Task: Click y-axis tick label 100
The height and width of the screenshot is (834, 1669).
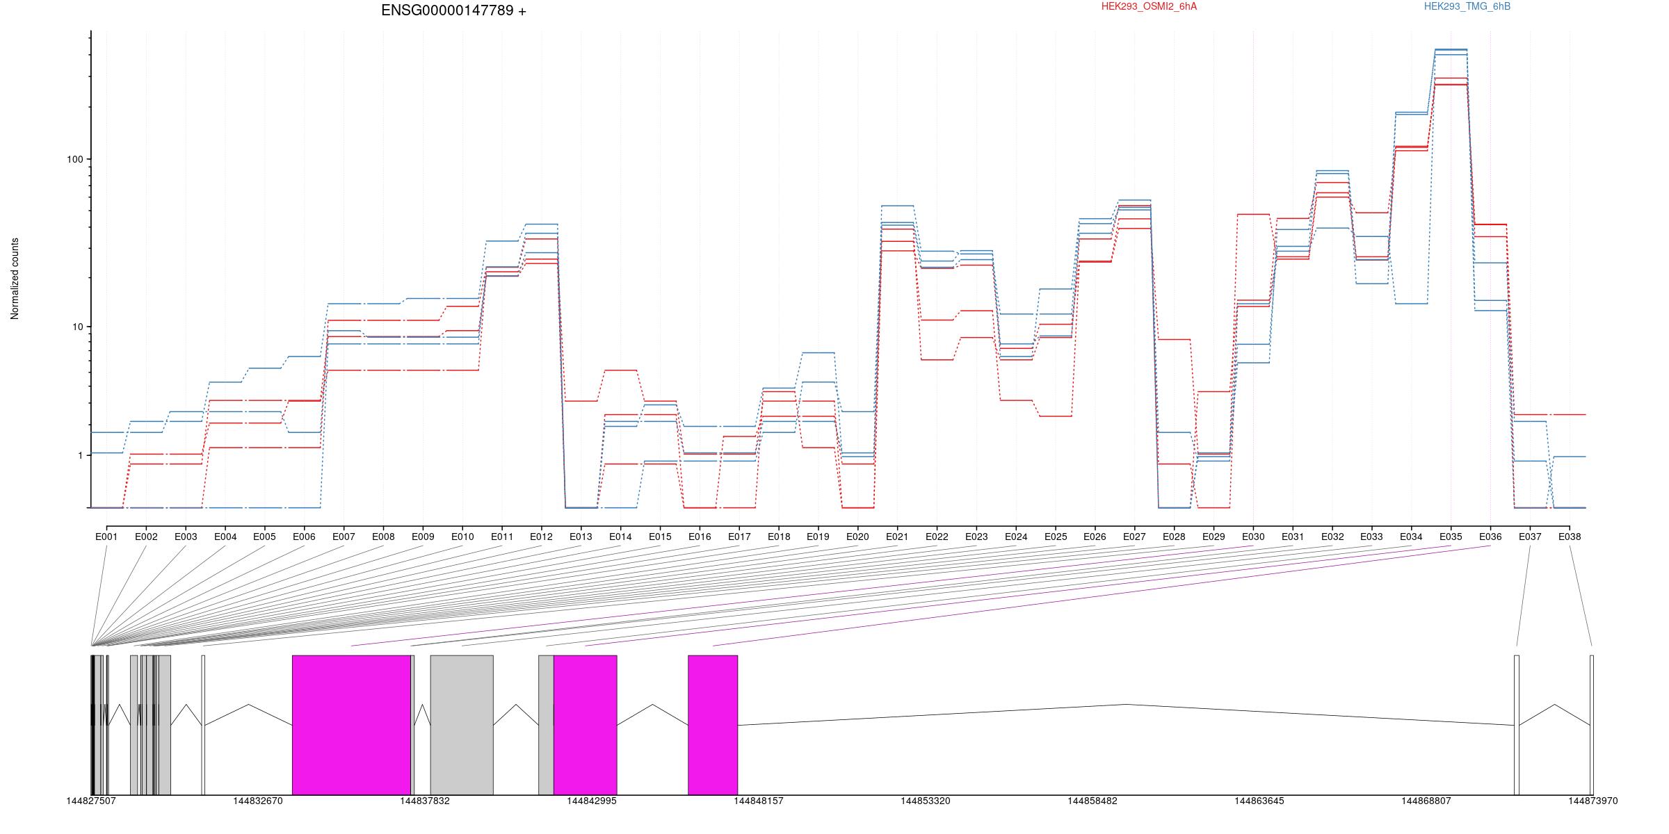Action: pos(74,159)
